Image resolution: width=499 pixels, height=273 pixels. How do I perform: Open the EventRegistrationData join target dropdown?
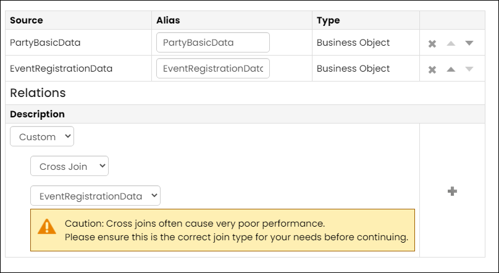click(96, 196)
